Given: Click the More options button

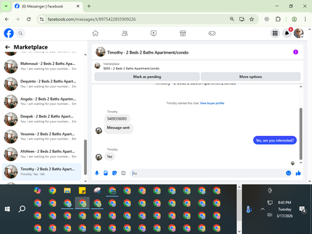Looking at the screenshot, I should pyautogui.click(x=251, y=77).
